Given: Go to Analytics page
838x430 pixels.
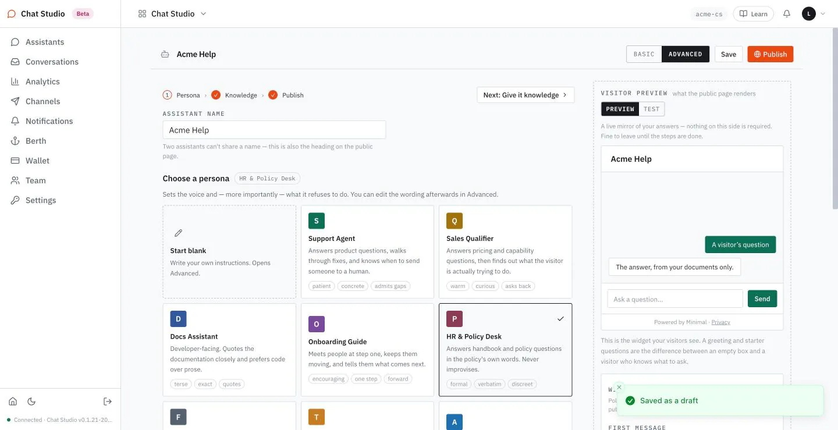Looking at the screenshot, I should point(60,81).
